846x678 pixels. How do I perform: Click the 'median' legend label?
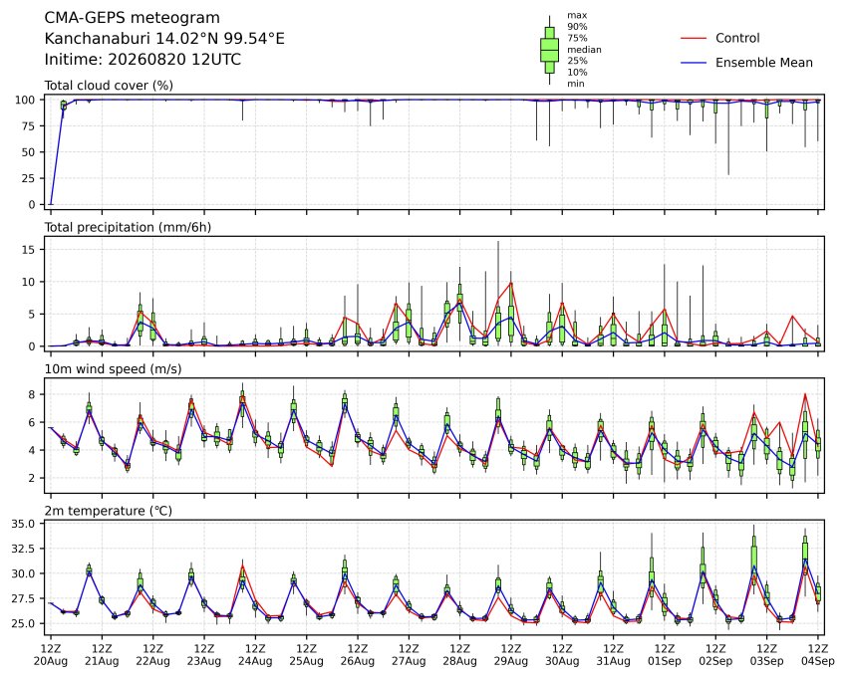pos(584,50)
